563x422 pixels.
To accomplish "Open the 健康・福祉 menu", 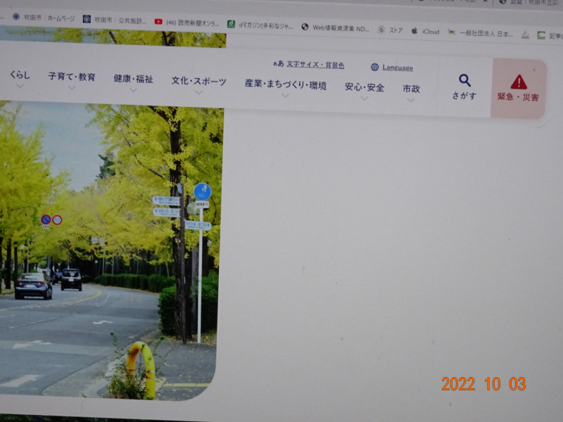I will pyautogui.click(x=133, y=79).
